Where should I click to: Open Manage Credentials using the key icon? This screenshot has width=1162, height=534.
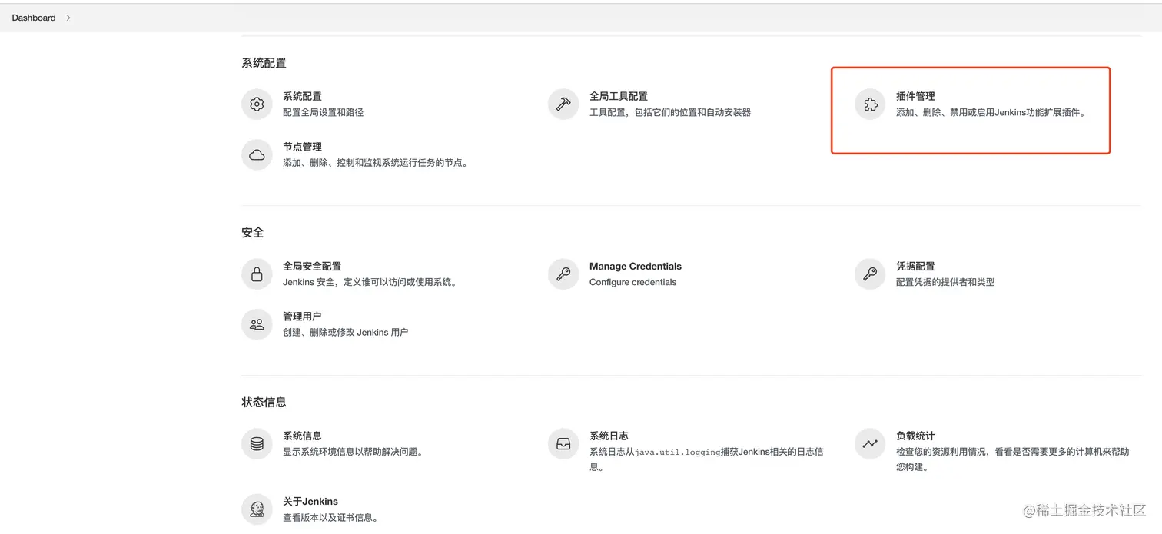563,274
